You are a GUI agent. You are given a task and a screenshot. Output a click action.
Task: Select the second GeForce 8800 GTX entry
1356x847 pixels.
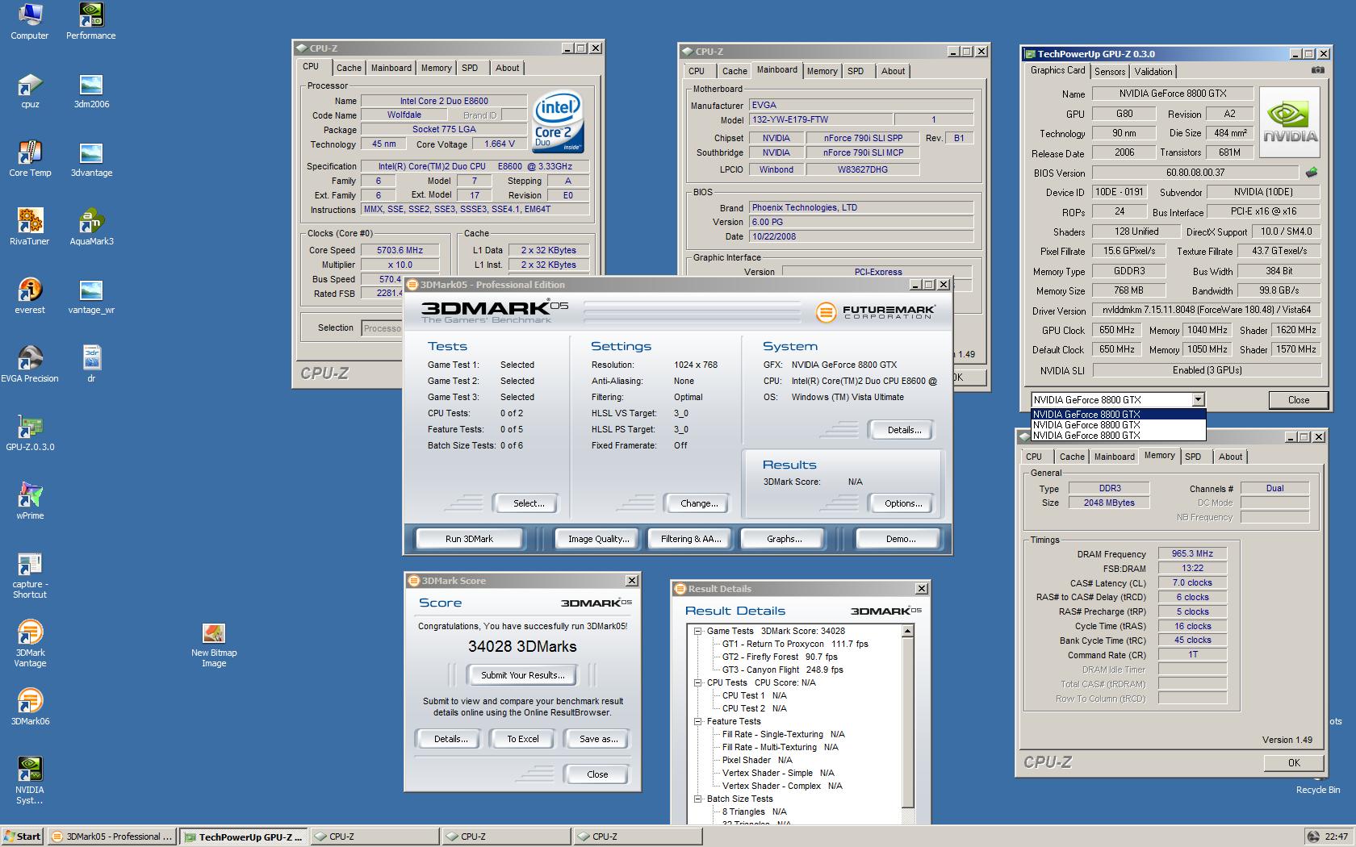click(1118, 424)
